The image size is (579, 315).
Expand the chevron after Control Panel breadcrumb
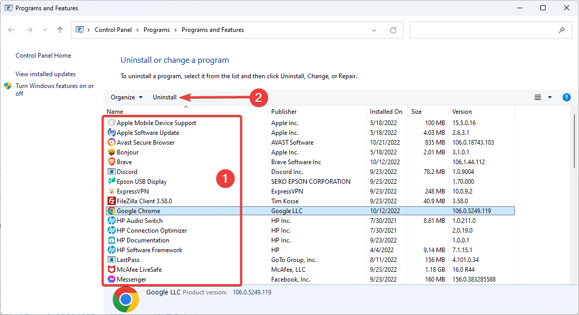[137, 30]
